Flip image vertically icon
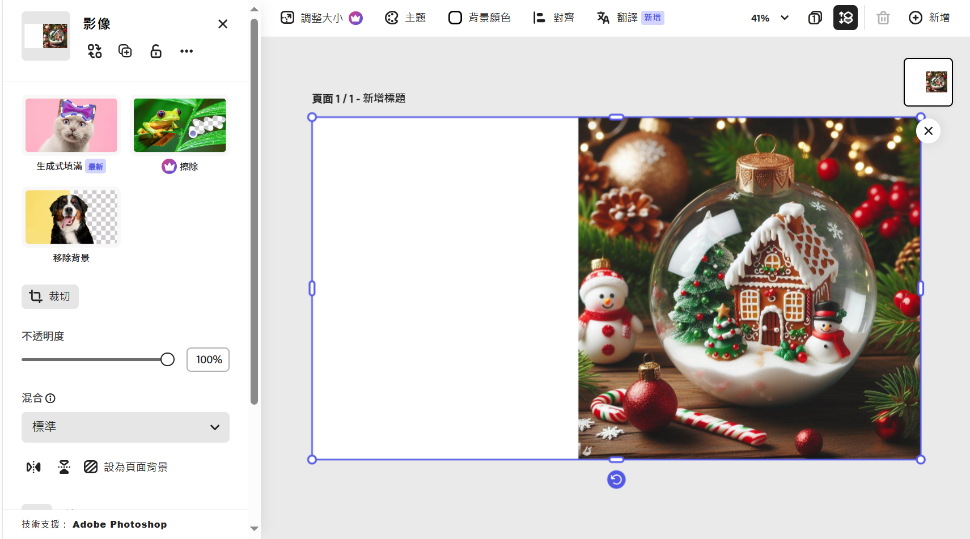970x539 pixels. (x=64, y=467)
